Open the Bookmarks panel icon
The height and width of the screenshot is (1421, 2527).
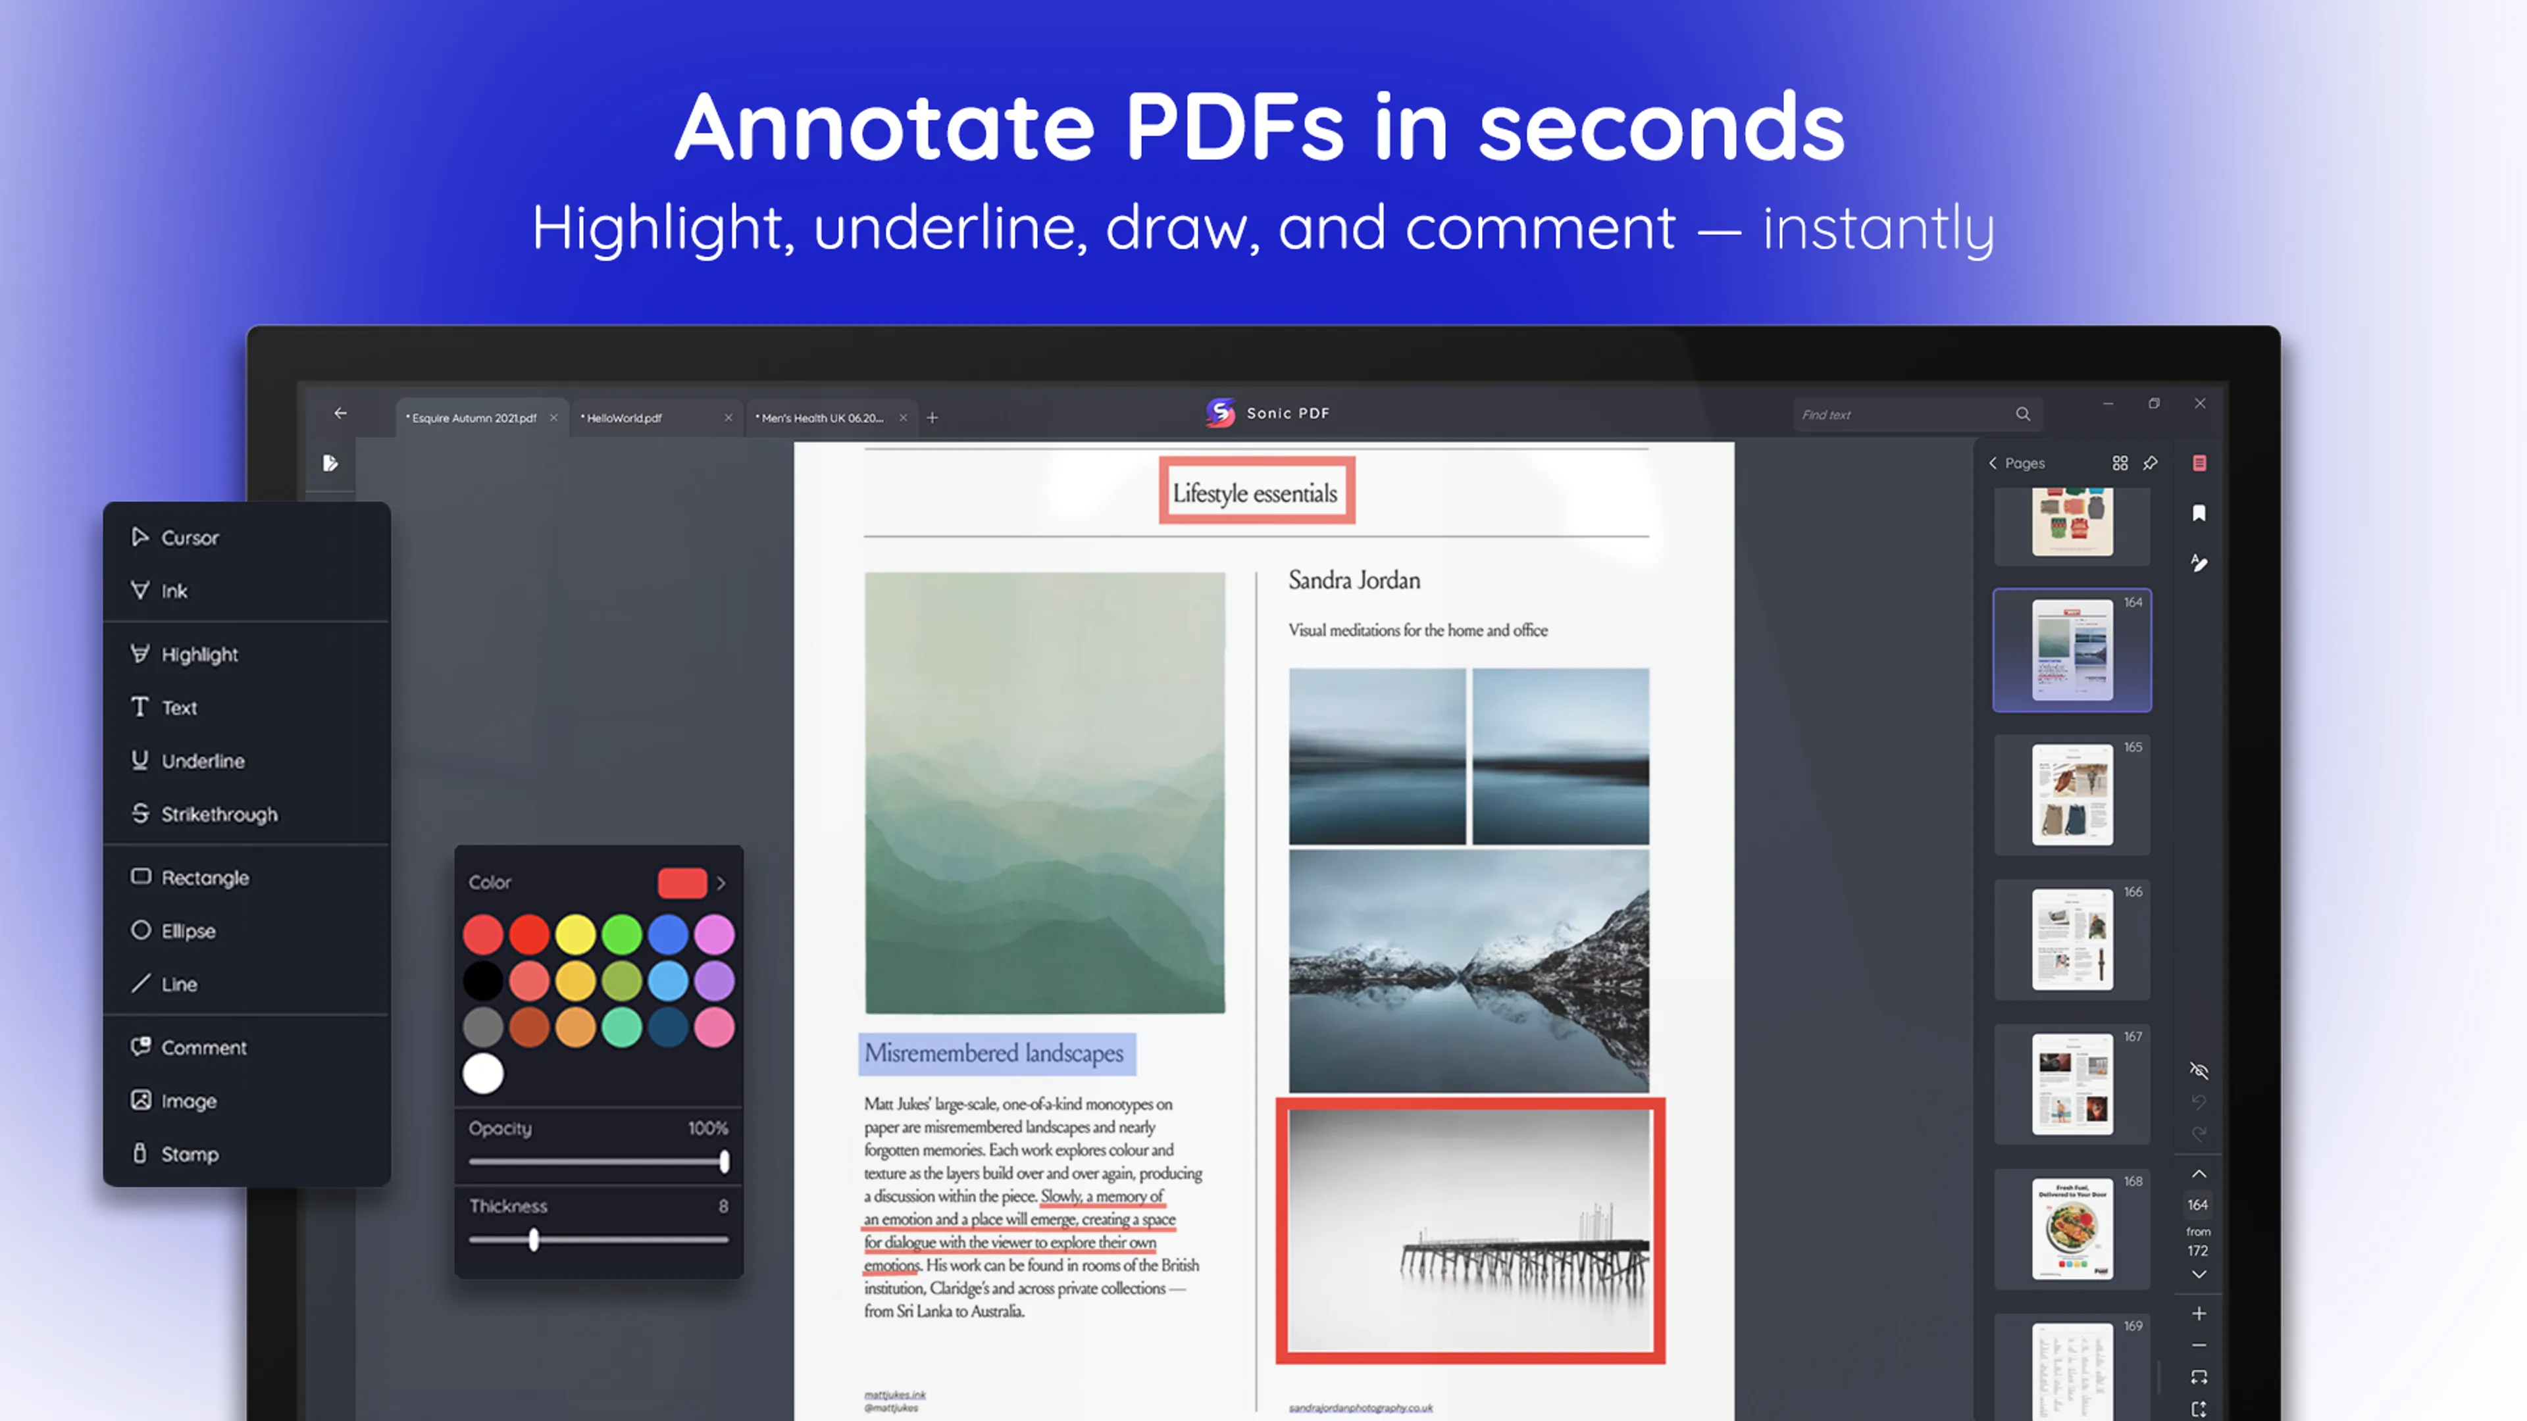tap(2199, 513)
